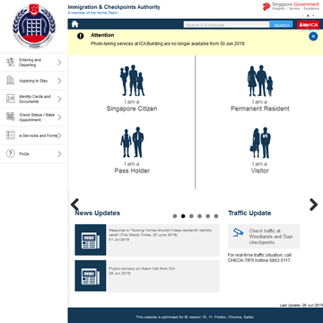Click the SEARCH button
This screenshot has height=323, width=323.
(282, 25)
